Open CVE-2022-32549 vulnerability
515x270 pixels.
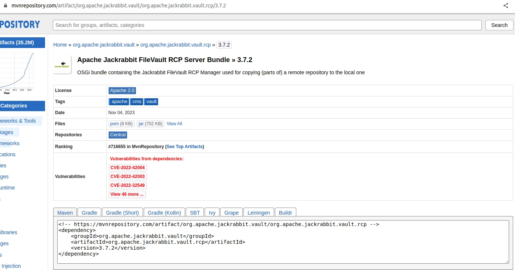(127, 185)
